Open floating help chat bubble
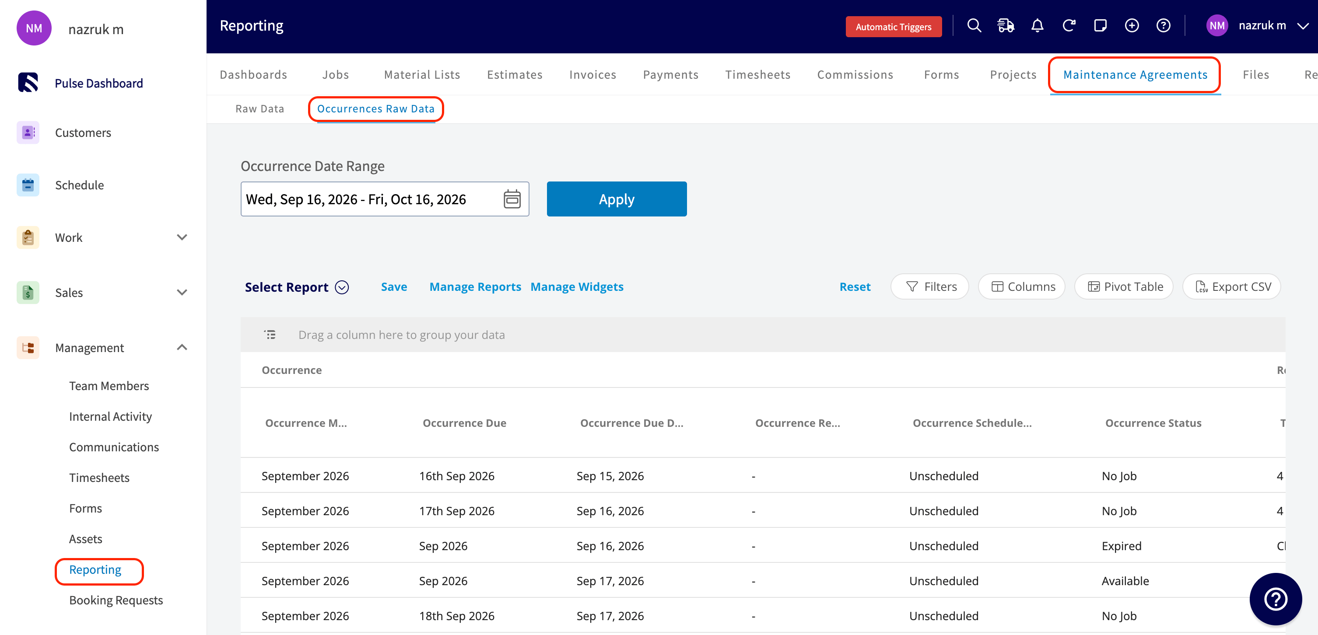Screen dimensions: 1318x635 pyautogui.click(x=1276, y=599)
